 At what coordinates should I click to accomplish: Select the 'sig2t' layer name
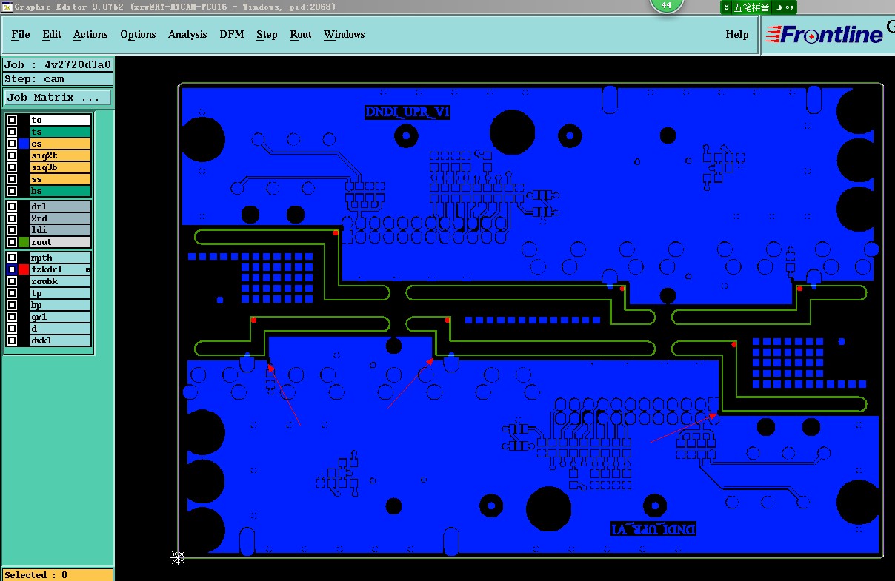(61, 155)
